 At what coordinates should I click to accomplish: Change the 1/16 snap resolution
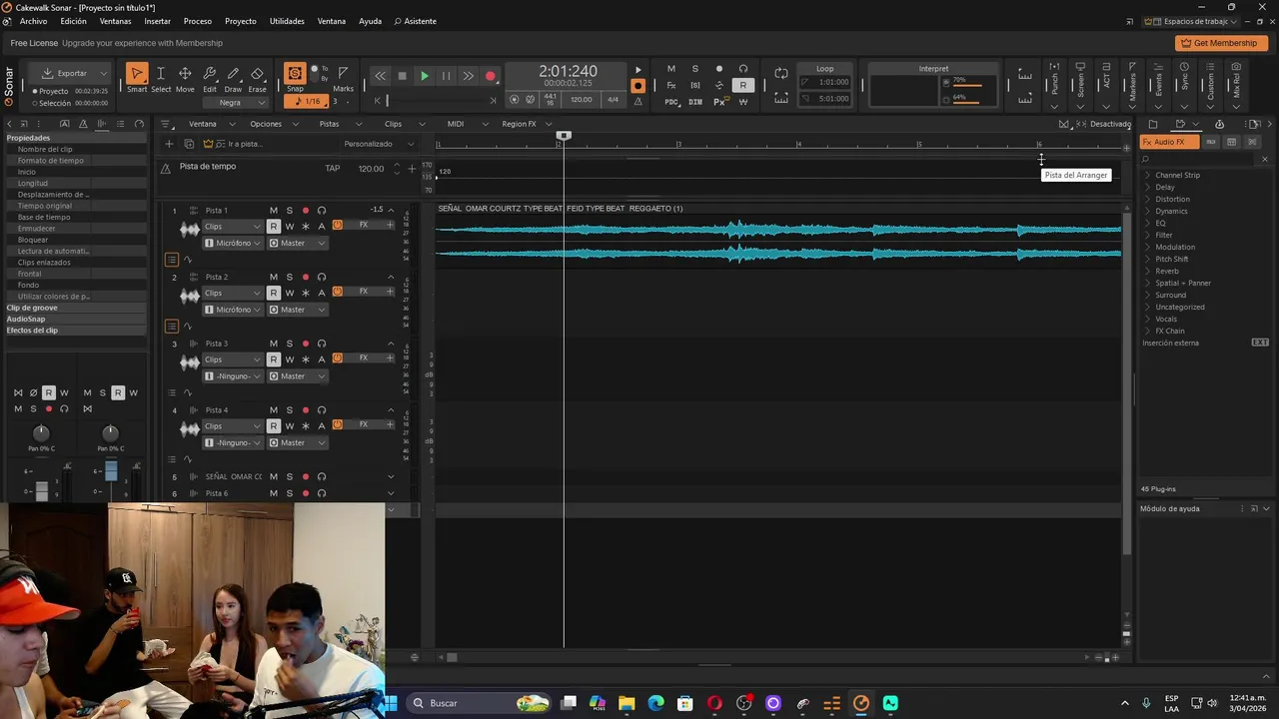pos(308,102)
